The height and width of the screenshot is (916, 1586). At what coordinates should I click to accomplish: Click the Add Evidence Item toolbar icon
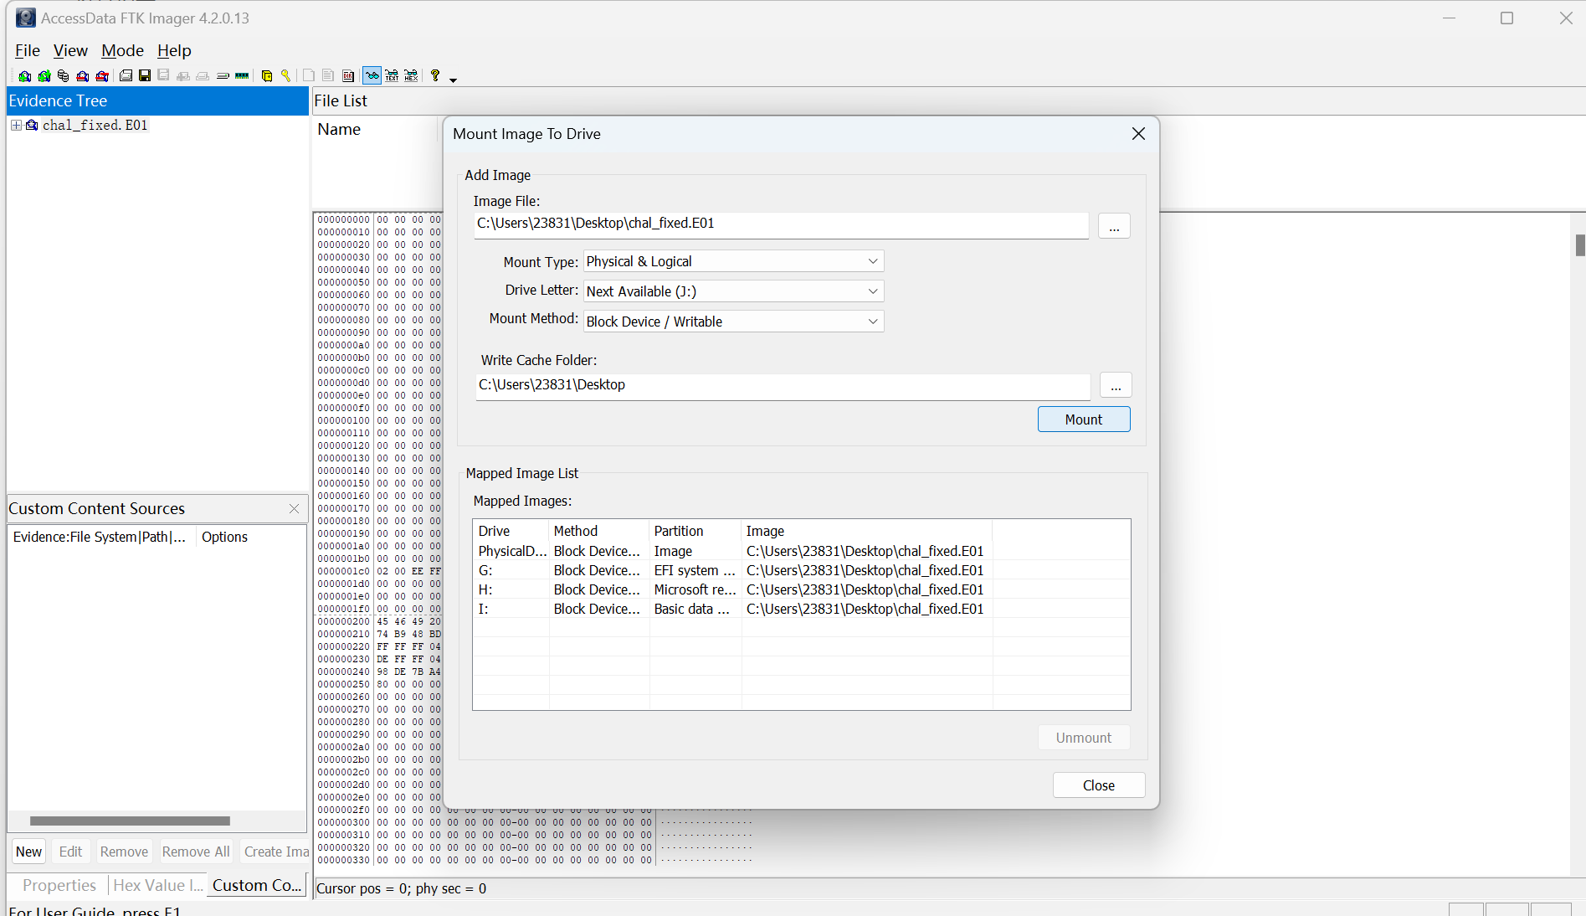pos(24,76)
